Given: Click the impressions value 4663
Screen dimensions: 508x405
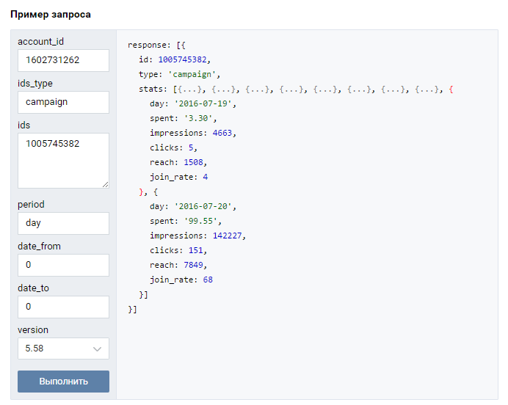Looking at the screenshot, I should pos(222,133).
